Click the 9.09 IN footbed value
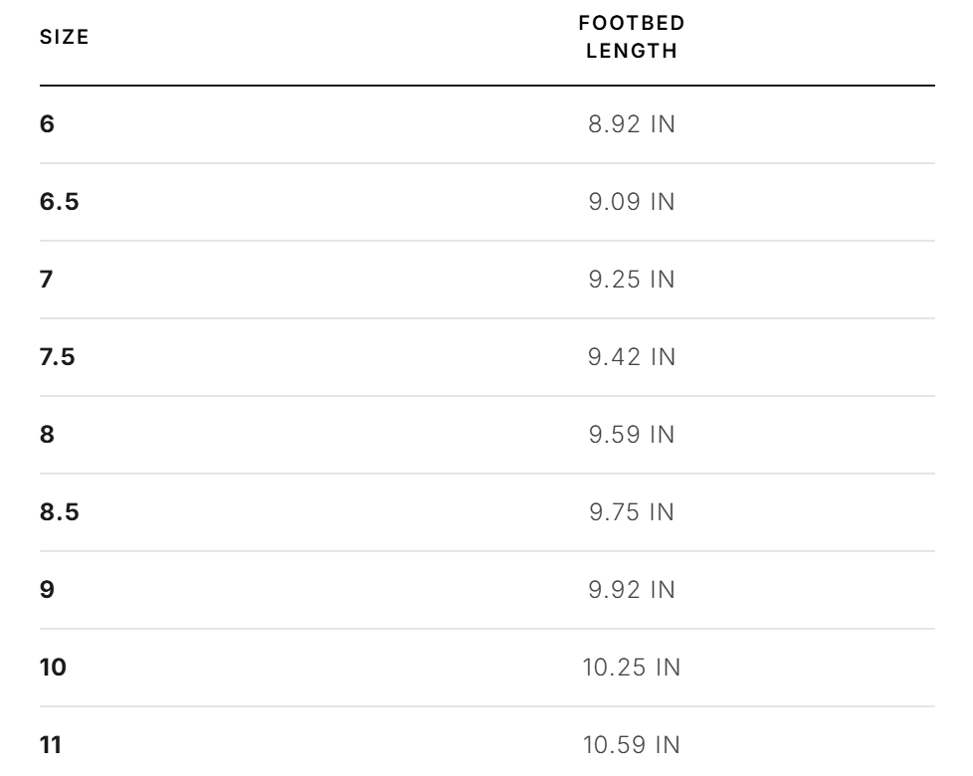This screenshot has height=776, width=973. tap(632, 202)
